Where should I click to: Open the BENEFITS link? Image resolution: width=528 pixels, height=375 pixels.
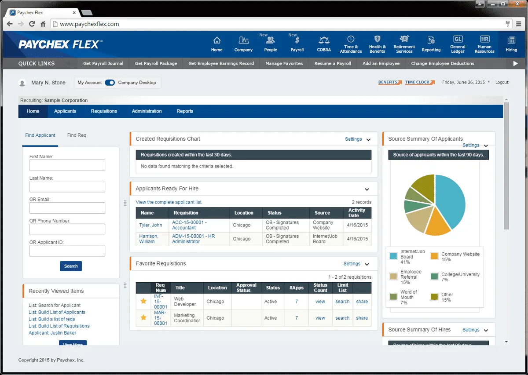pyautogui.click(x=390, y=82)
